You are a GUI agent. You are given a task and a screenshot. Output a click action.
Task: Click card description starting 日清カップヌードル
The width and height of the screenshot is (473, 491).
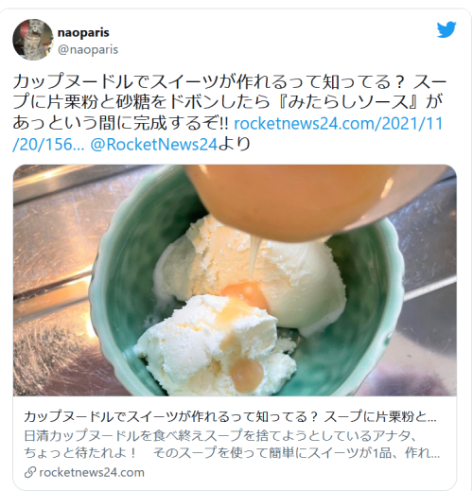[x=220, y=436]
